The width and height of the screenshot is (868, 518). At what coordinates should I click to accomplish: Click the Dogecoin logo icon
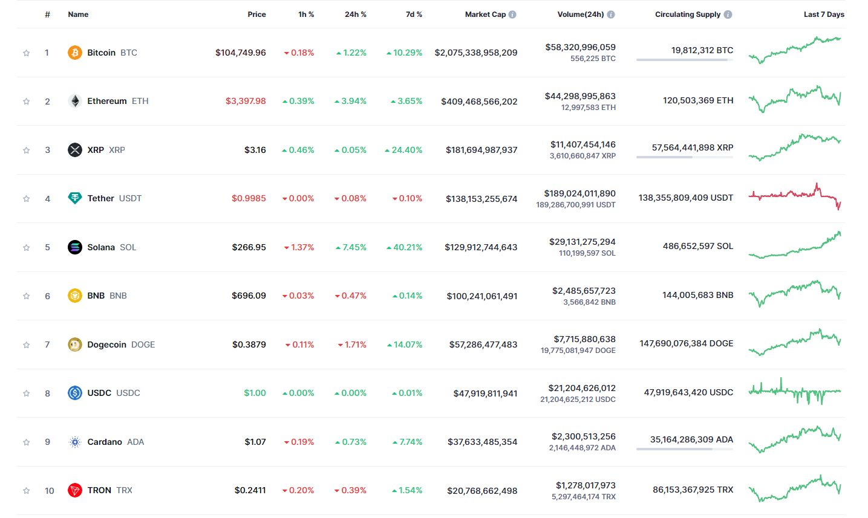75,345
